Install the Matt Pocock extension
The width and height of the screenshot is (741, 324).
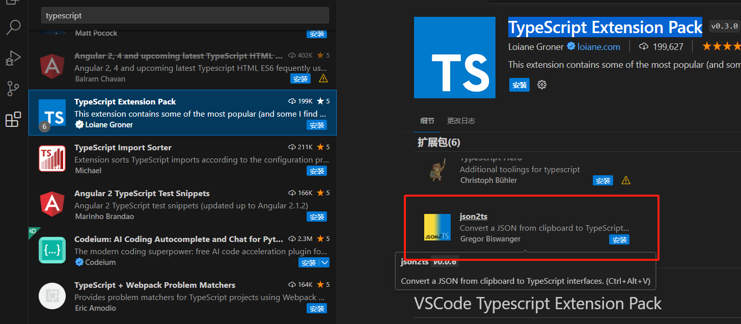(x=317, y=34)
